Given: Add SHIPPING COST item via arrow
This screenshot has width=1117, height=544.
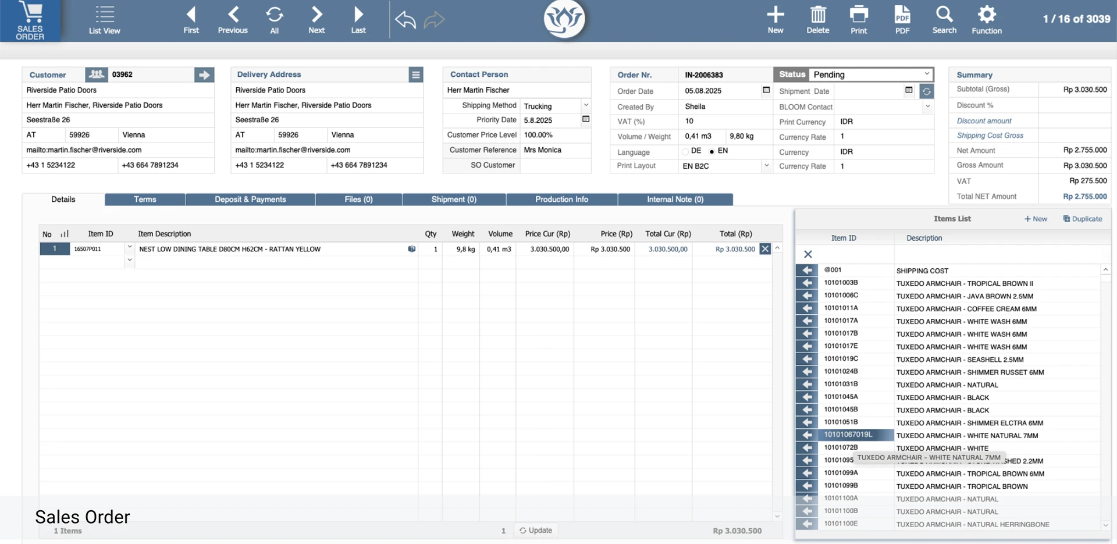Looking at the screenshot, I should (x=806, y=270).
